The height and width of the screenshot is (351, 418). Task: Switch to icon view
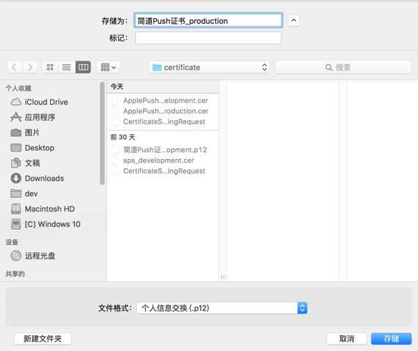pyautogui.click(x=50, y=67)
